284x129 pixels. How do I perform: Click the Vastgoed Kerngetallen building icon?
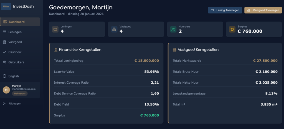click(x=174, y=50)
